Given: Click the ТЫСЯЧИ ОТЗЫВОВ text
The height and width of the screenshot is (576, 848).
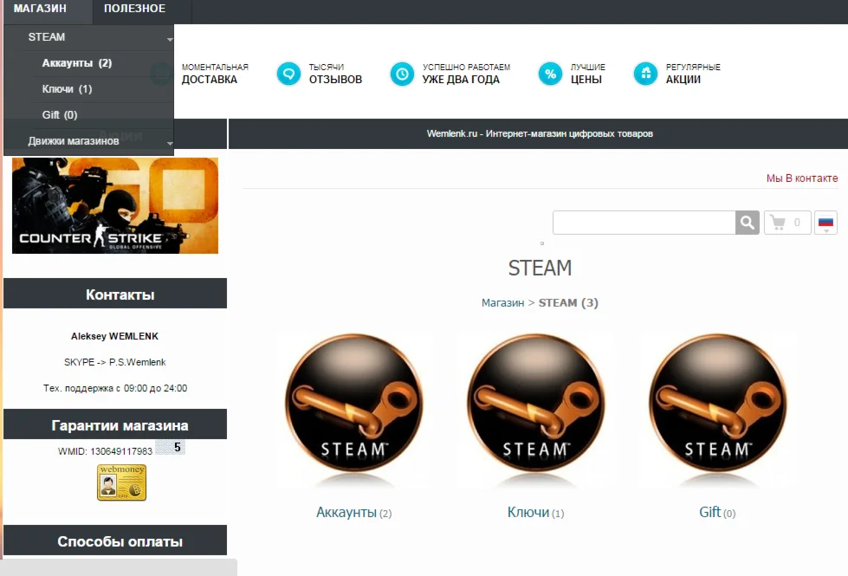Looking at the screenshot, I should (x=335, y=74).
